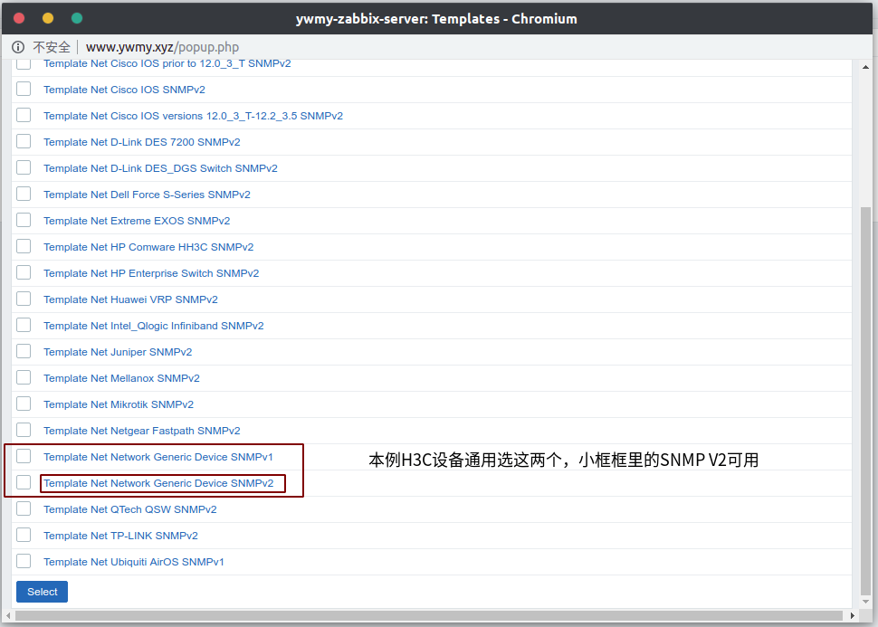The height and width of the screenshot is (627, 878).
Task: Open Template Net Cisco IOS versions 12.0_3_T-12.2_3.5 link
Action: point(193,116)
